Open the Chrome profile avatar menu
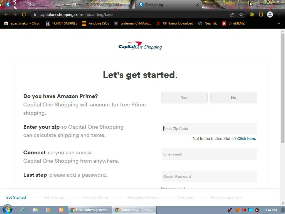This screenshot has height=214, width=285. pos(270,14)
